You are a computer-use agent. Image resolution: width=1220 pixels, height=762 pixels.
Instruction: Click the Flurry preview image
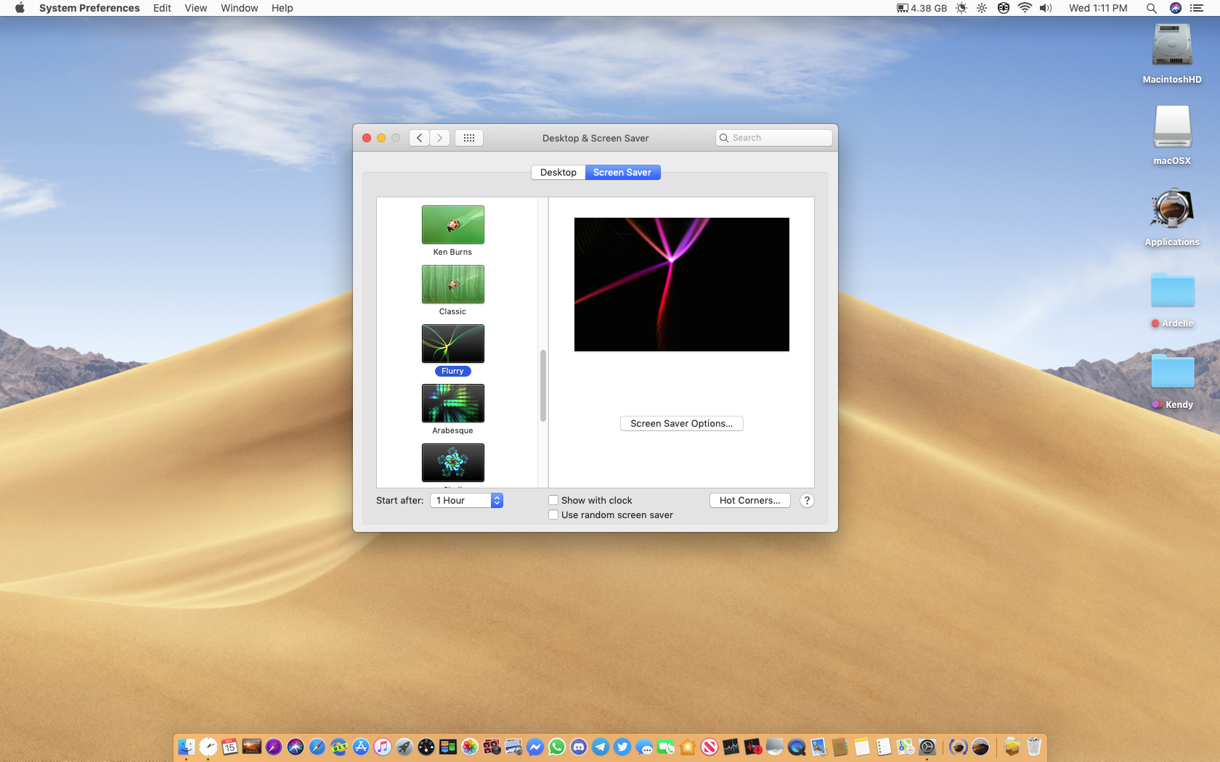pyautogui.click(x=682, y=284)
